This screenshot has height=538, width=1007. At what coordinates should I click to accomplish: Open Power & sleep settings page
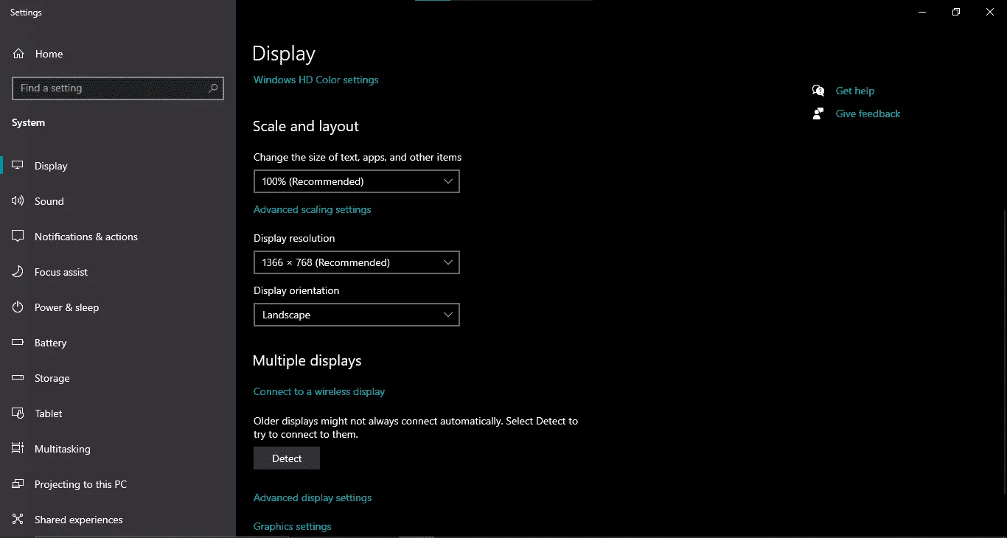coord(118,307)
